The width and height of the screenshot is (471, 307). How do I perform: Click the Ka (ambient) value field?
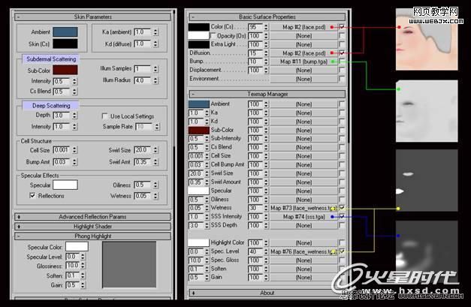point(143,32)
